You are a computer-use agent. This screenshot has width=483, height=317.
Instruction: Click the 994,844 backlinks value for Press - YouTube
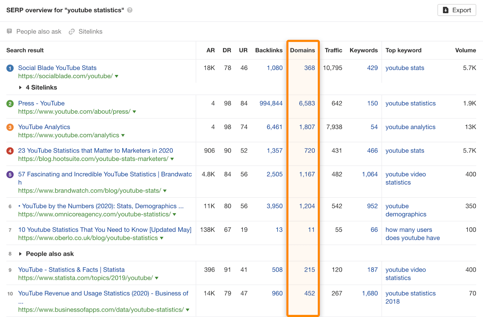tap(271, 103)
